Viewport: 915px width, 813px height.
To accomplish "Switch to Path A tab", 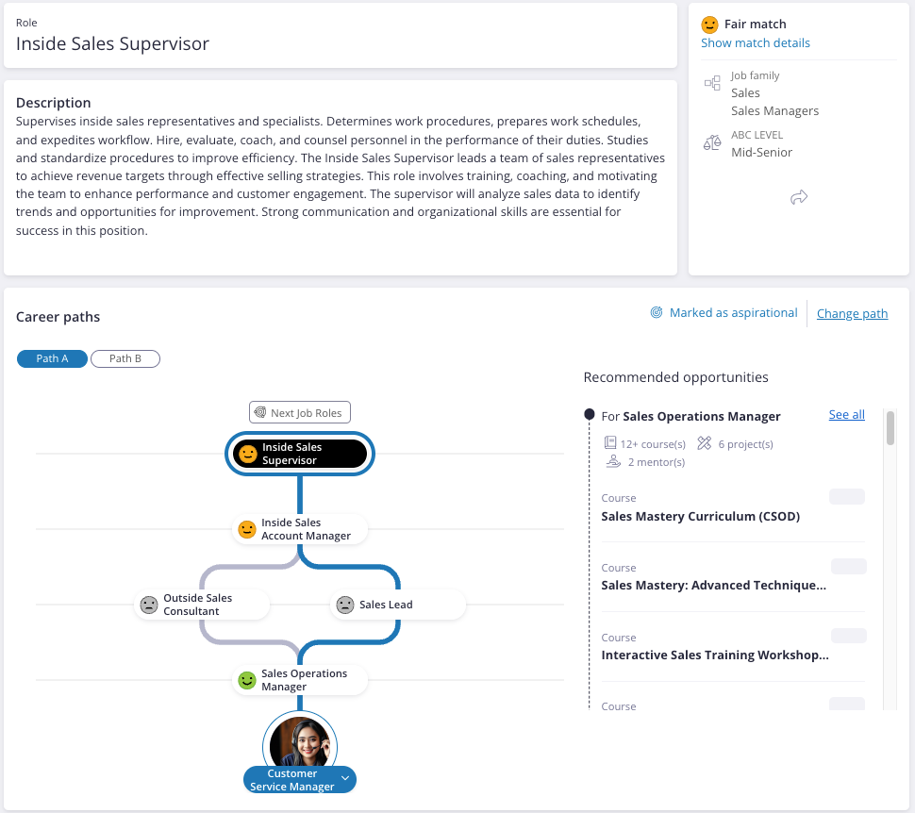I will (52, 358).
